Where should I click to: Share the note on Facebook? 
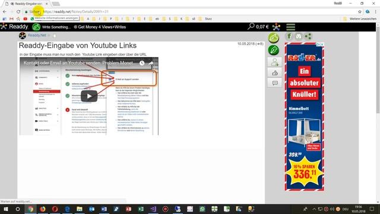[x=289, y=36]
